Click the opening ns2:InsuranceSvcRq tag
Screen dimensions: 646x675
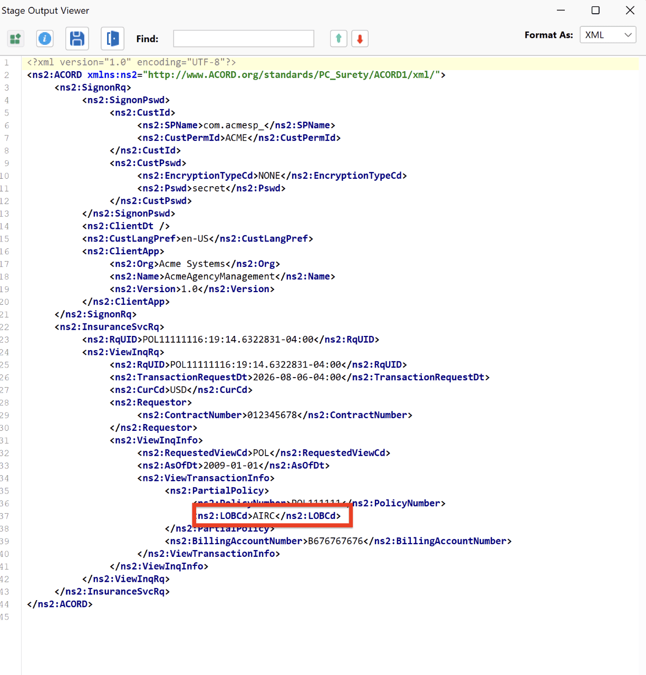[109, 327]
